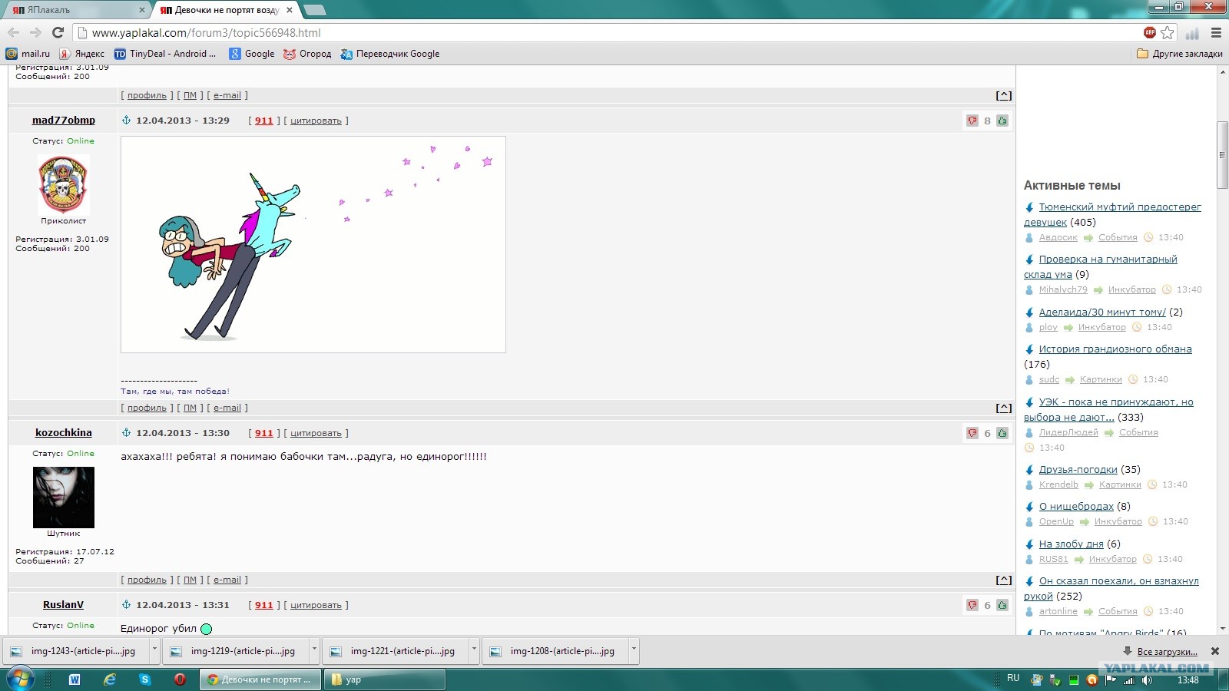Open the Windows Start menu
Screen dimensions: 1229x691
(x=20, y=679)
